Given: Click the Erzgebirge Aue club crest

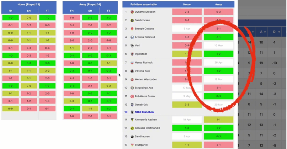Looking at the screenshot, I should (x=132, y=88).
